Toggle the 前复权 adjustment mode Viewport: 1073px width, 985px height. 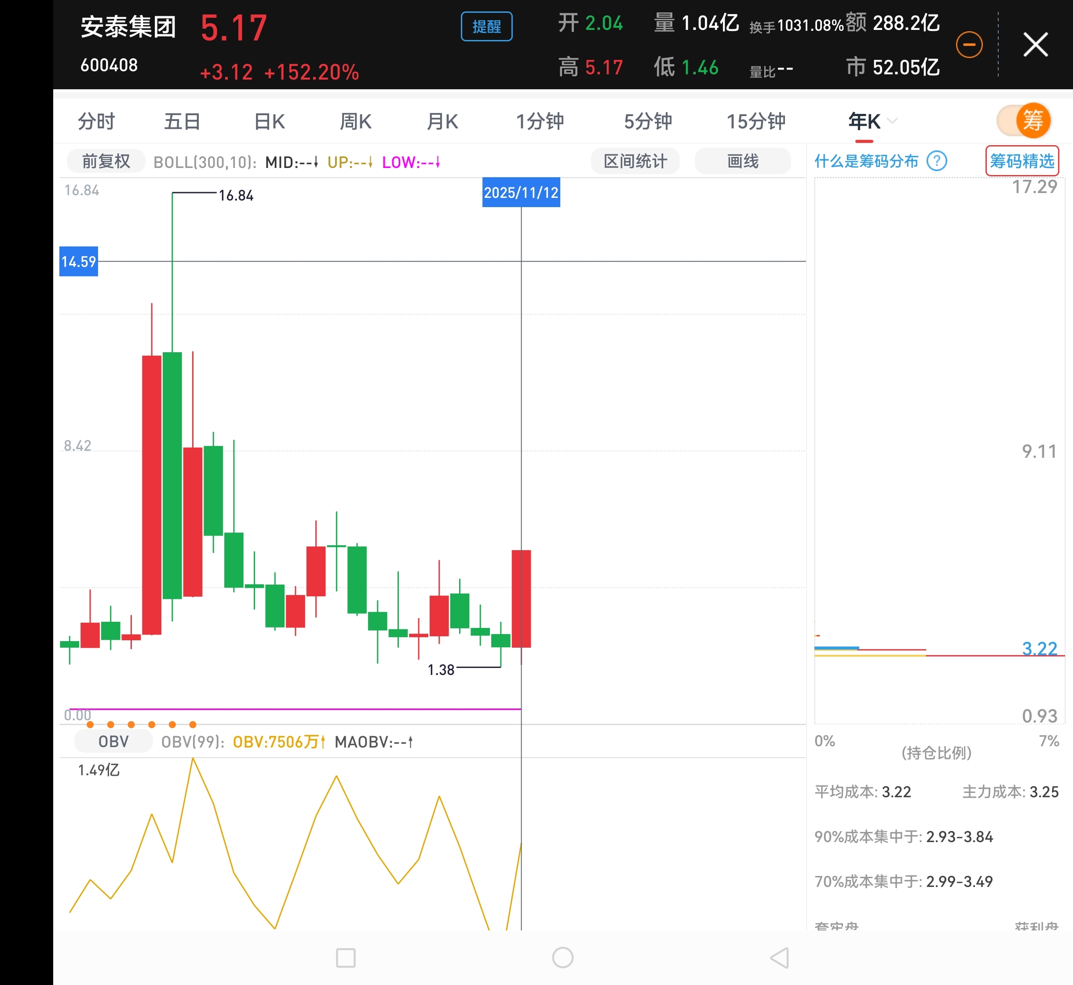pos(106,161)
